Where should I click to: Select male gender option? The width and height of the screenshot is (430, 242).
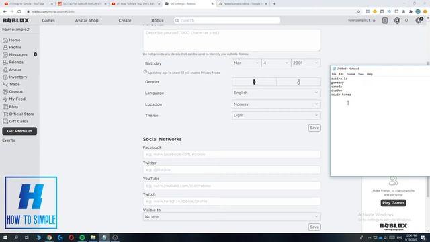(254, 82)
